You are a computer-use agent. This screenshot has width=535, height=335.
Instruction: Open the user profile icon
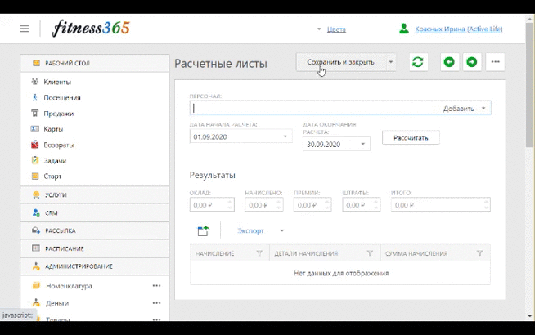[x=404, y=29]
